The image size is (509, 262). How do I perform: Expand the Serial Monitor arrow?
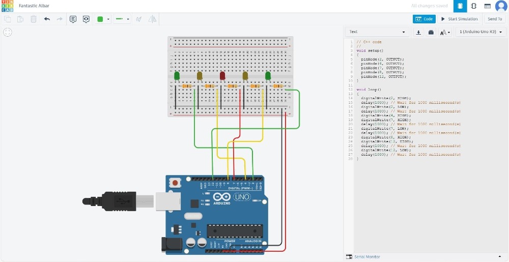pos(500,257)
